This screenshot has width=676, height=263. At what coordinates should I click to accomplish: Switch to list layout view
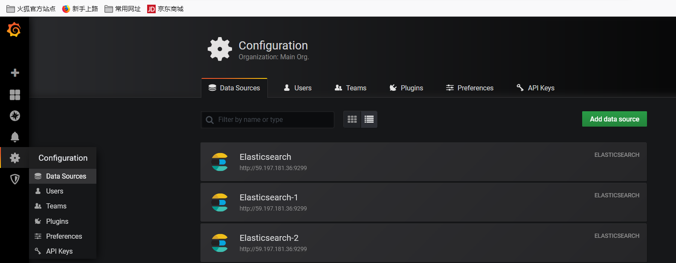[369, 119]
